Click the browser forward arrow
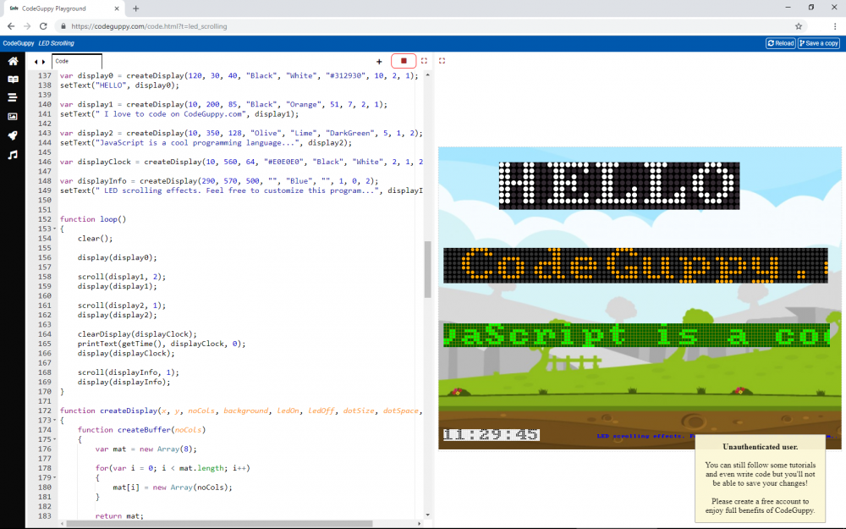Image resolution: width=846 pixels, height=529 pixels. (x=27, y=26)
